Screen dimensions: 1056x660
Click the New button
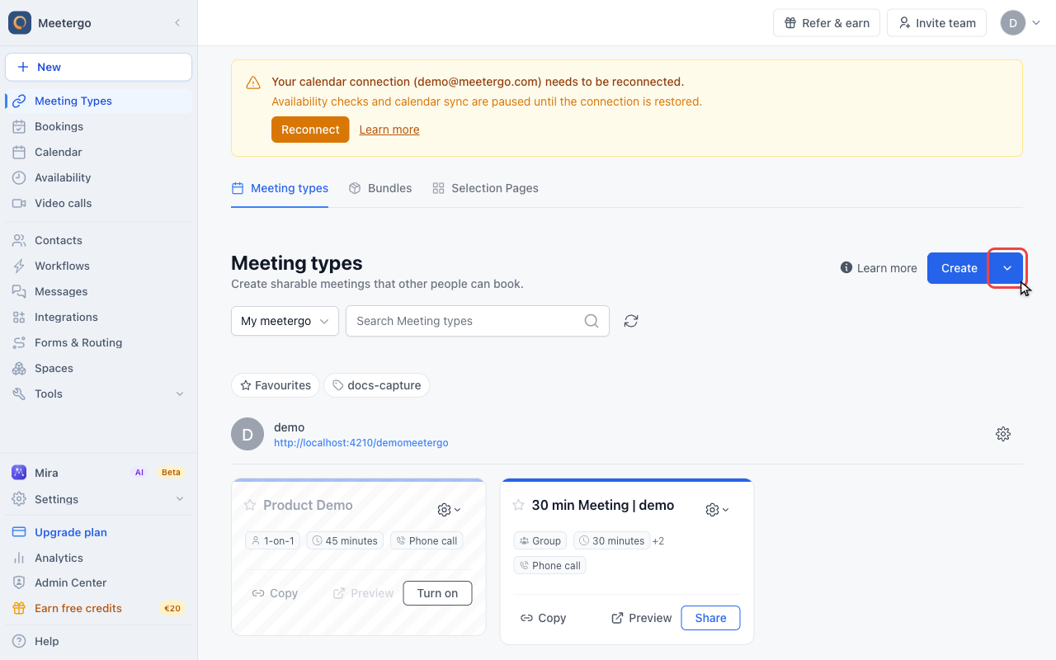pos(99,67)
